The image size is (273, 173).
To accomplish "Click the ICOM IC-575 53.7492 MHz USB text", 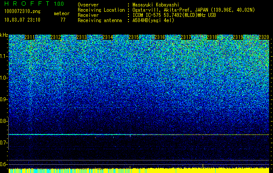I will click(x=174, y=15).
